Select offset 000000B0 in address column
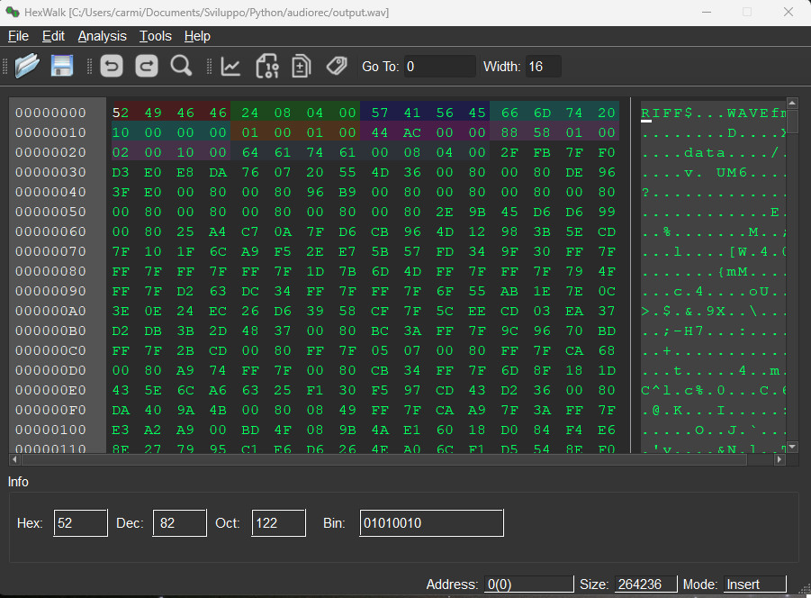This screenshot has width=811, height=598. coord(50,331)
